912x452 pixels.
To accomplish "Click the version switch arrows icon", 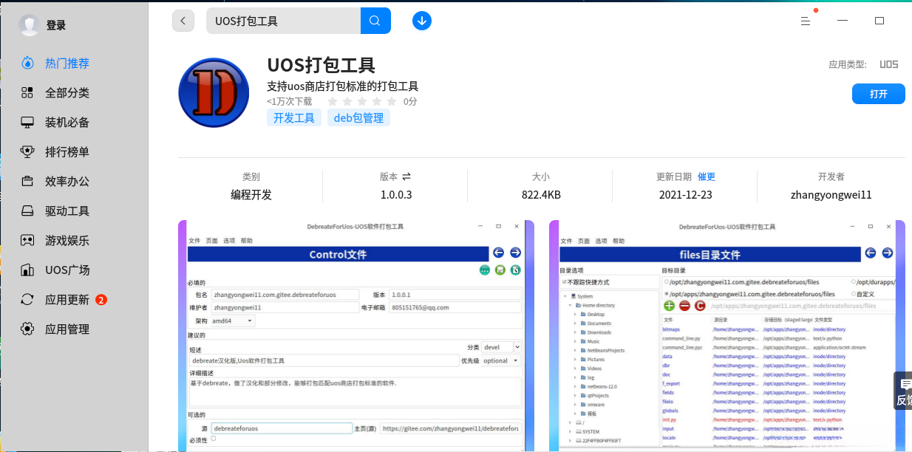I will coord(406,177).
